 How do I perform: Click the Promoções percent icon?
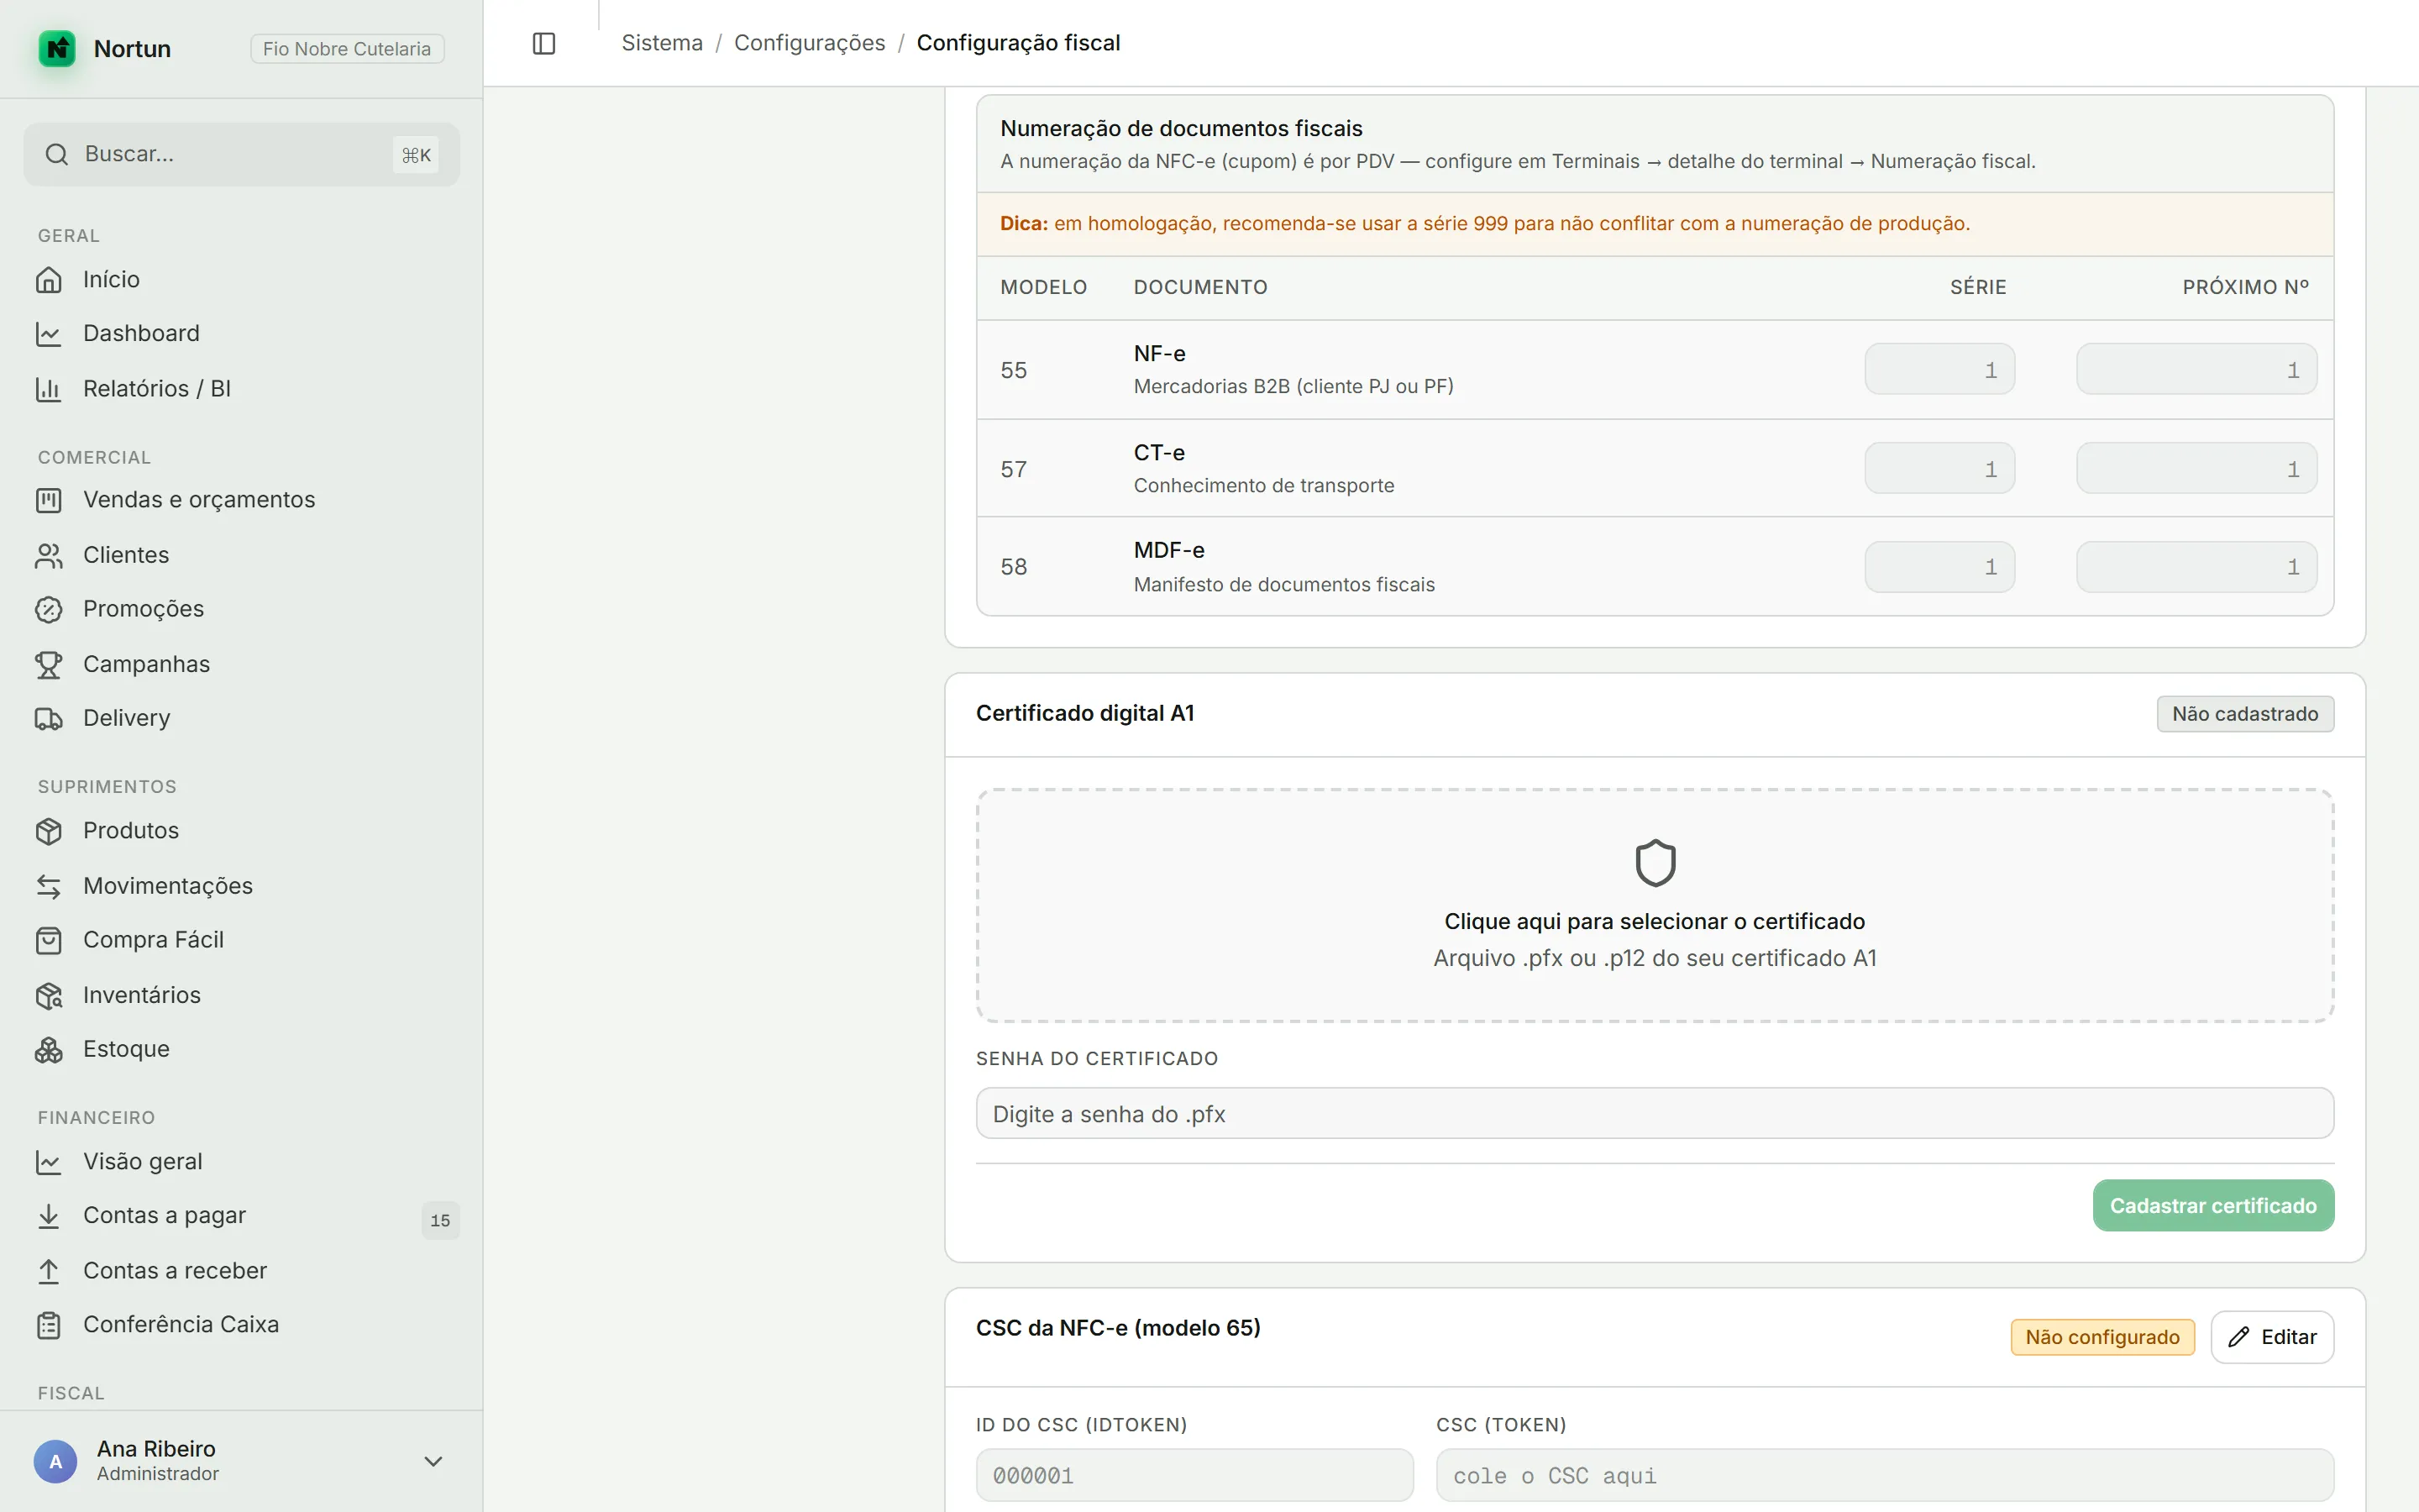pos(49,608)
